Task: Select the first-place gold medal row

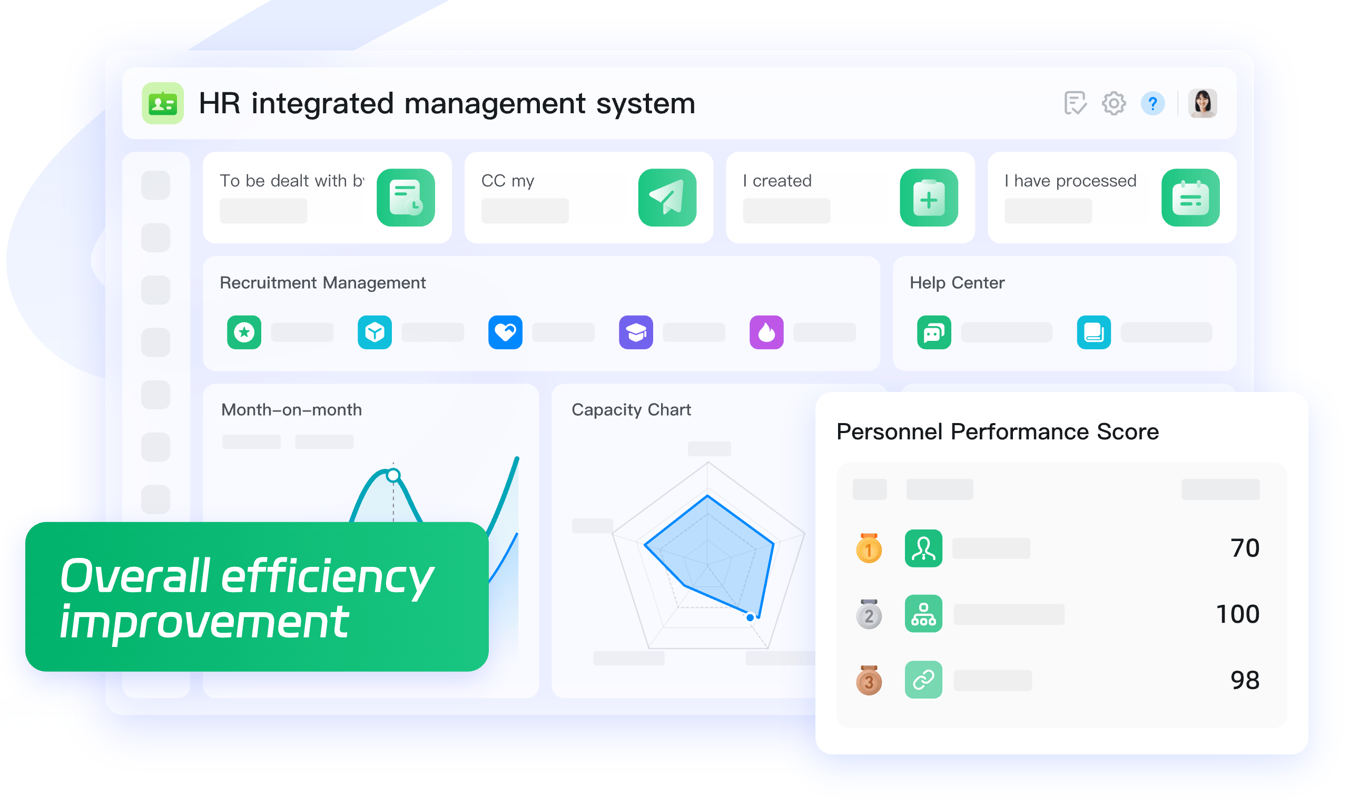Action: pos(869,549)
